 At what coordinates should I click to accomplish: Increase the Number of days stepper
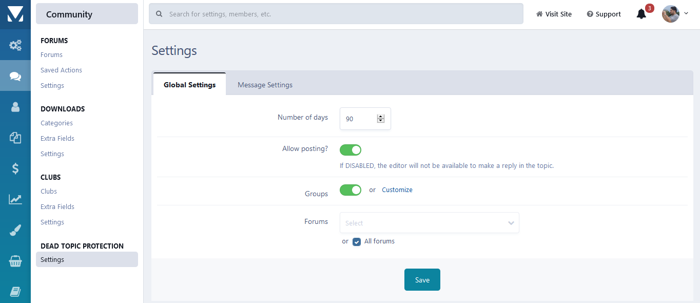pyautogui.click(x=381, y=116)
